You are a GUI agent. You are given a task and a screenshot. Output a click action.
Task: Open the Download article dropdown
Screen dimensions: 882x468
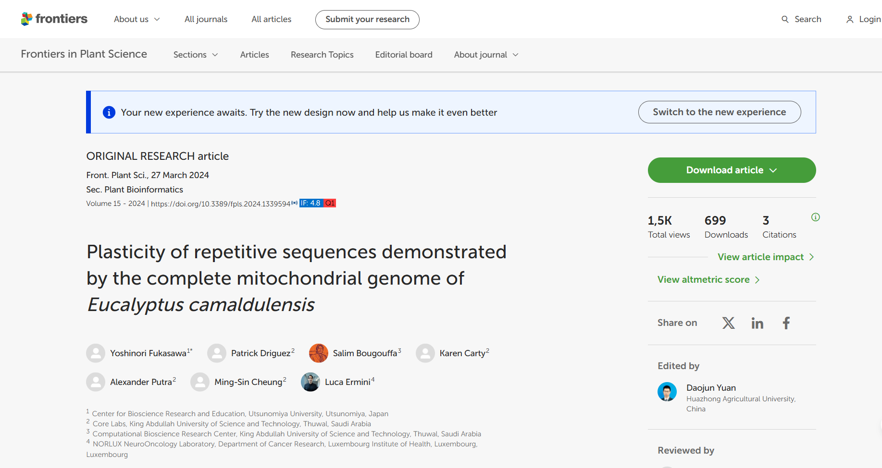[x=731, y=170]
